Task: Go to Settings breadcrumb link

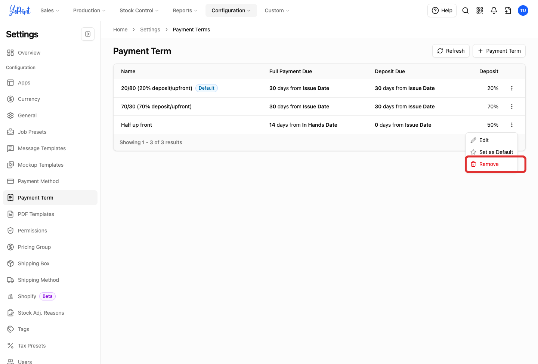Action: (x=150, y=30)
